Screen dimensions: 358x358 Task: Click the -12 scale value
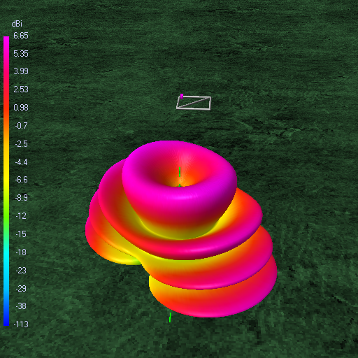pos(21,216)
